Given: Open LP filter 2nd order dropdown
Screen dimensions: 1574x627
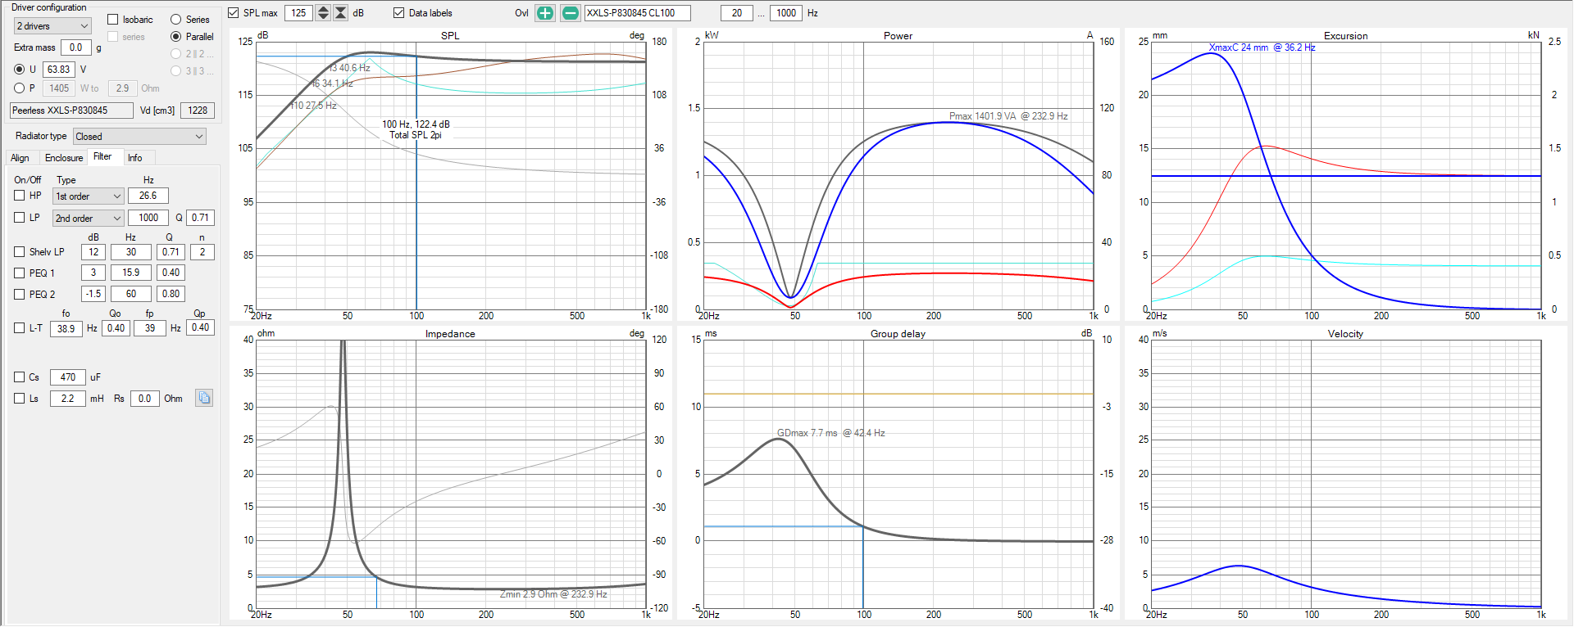Looking at the screenshot, I should (x=89, y=219).
